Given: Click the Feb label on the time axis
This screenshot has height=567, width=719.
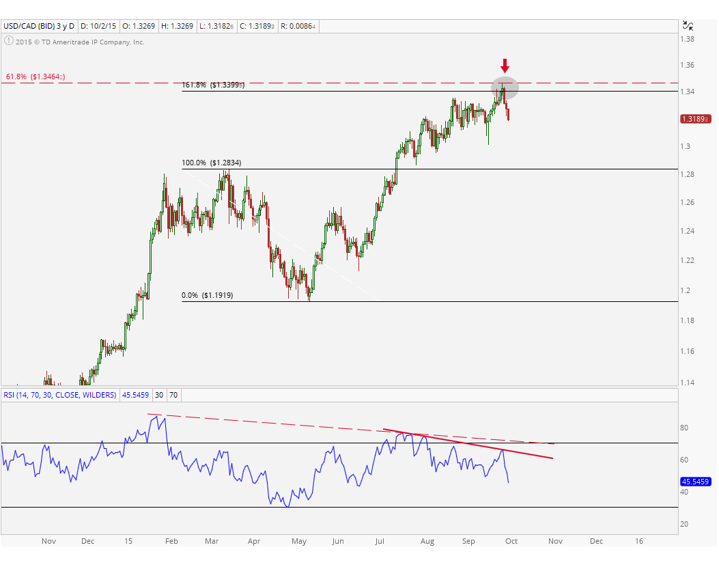Looking at the screenshot, I should 171,541.
